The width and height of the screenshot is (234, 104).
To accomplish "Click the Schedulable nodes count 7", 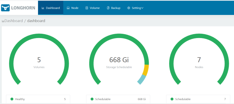I will click(x=225, y=99).
